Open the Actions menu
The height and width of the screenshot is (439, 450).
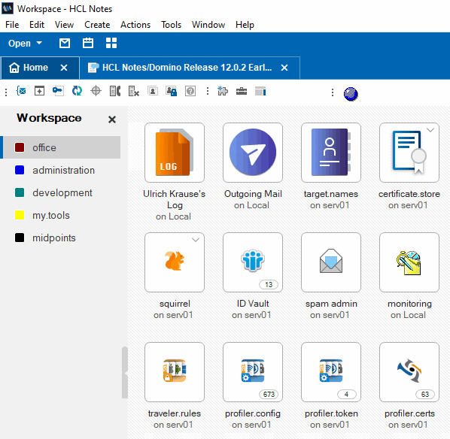click(x=135, y=25)
